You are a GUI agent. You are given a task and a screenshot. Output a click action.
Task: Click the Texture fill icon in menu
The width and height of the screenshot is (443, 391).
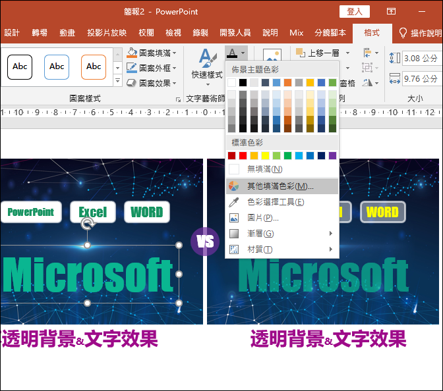[x=234, y=249]
